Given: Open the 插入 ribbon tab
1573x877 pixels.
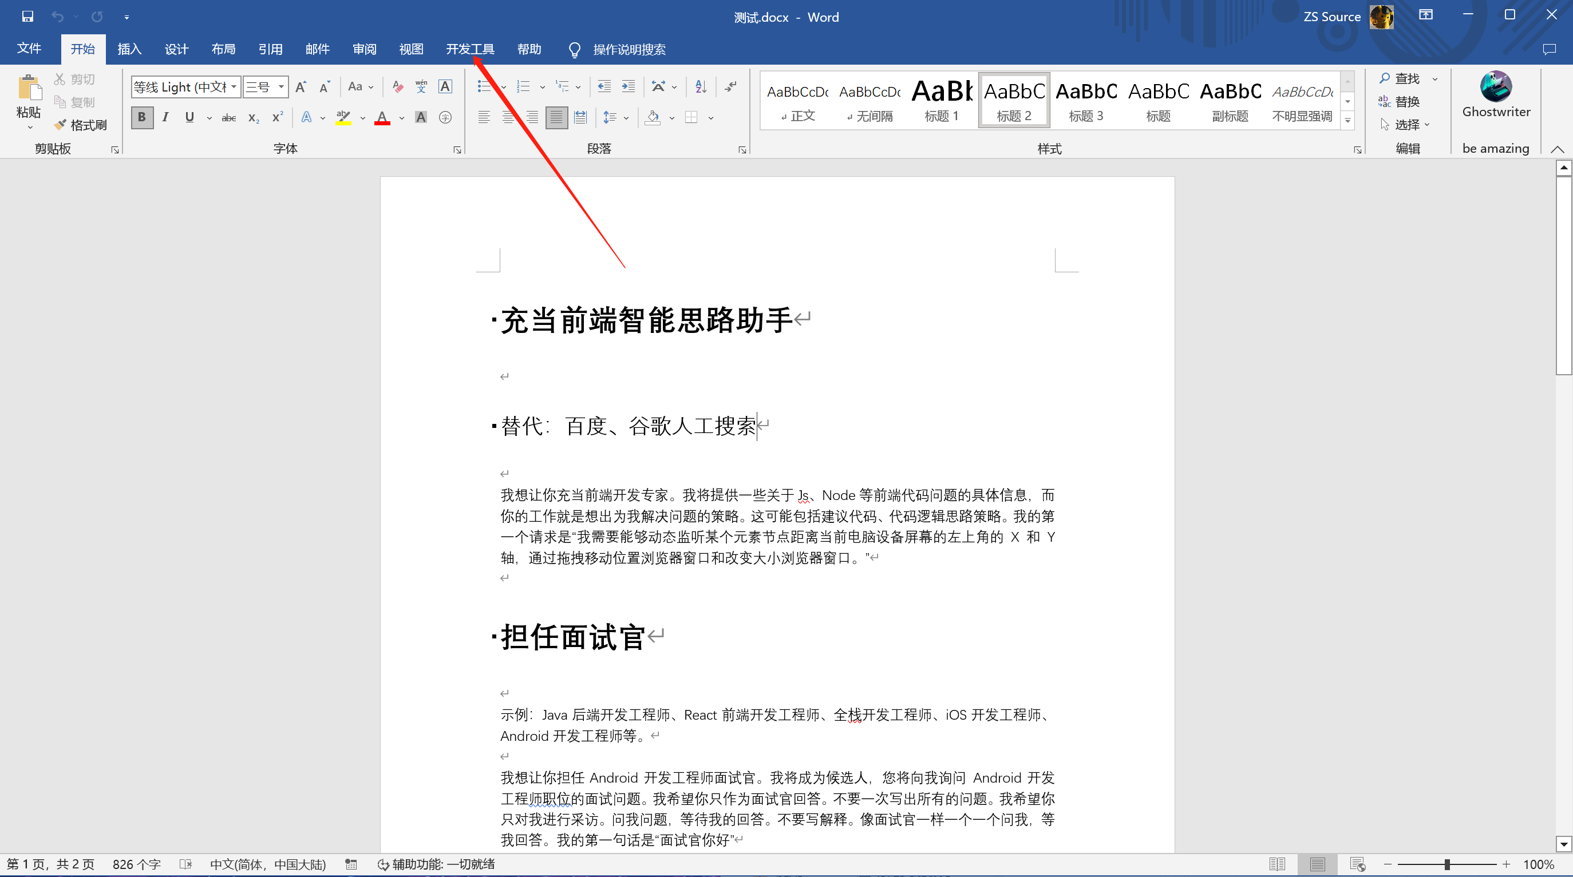Looking at the screenshot, I should click(129, 49).
